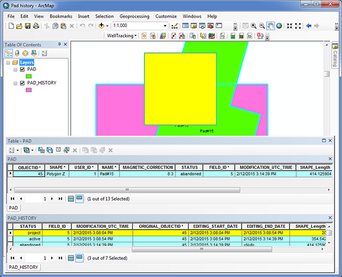Click Fixed Zoom In icon

[x=290, y=26]
